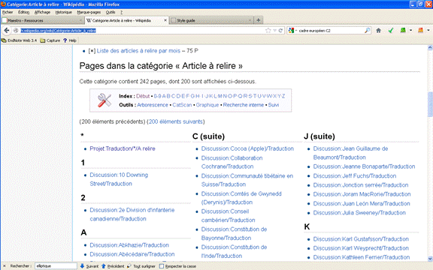The image size is (433, 270).
Task: Open the Outils menu
Action: [x=111, y=12]
